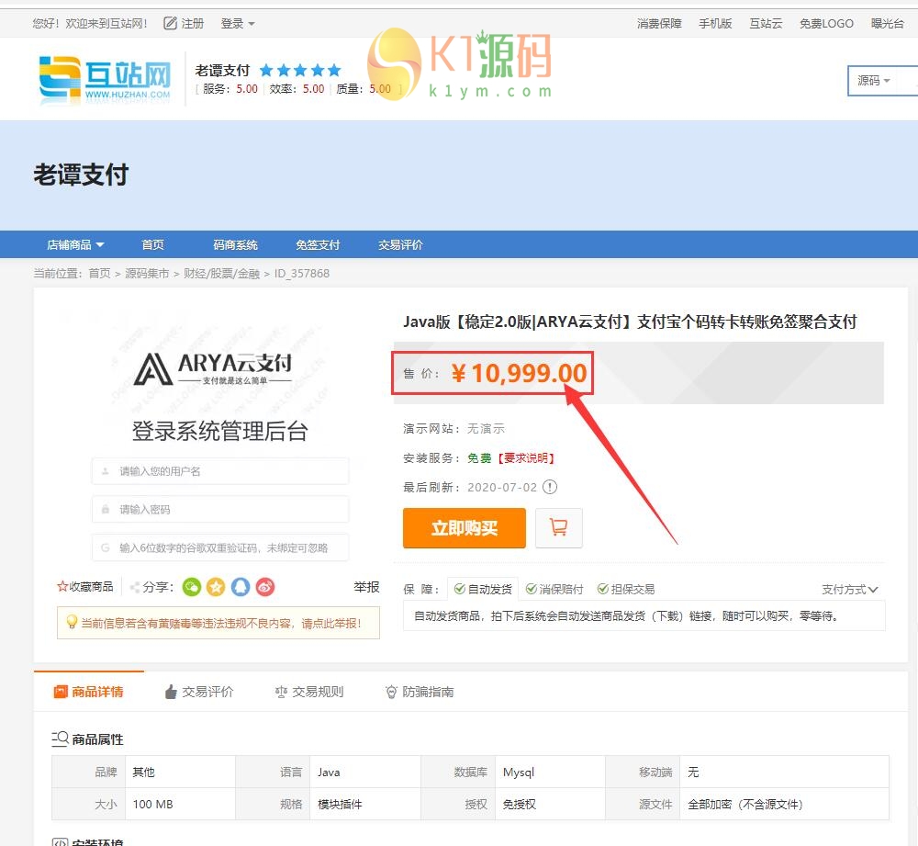The width and height of the screenshot is (918, 846).
Task: Switch to the 交易规则 tab
Action: 309,692
